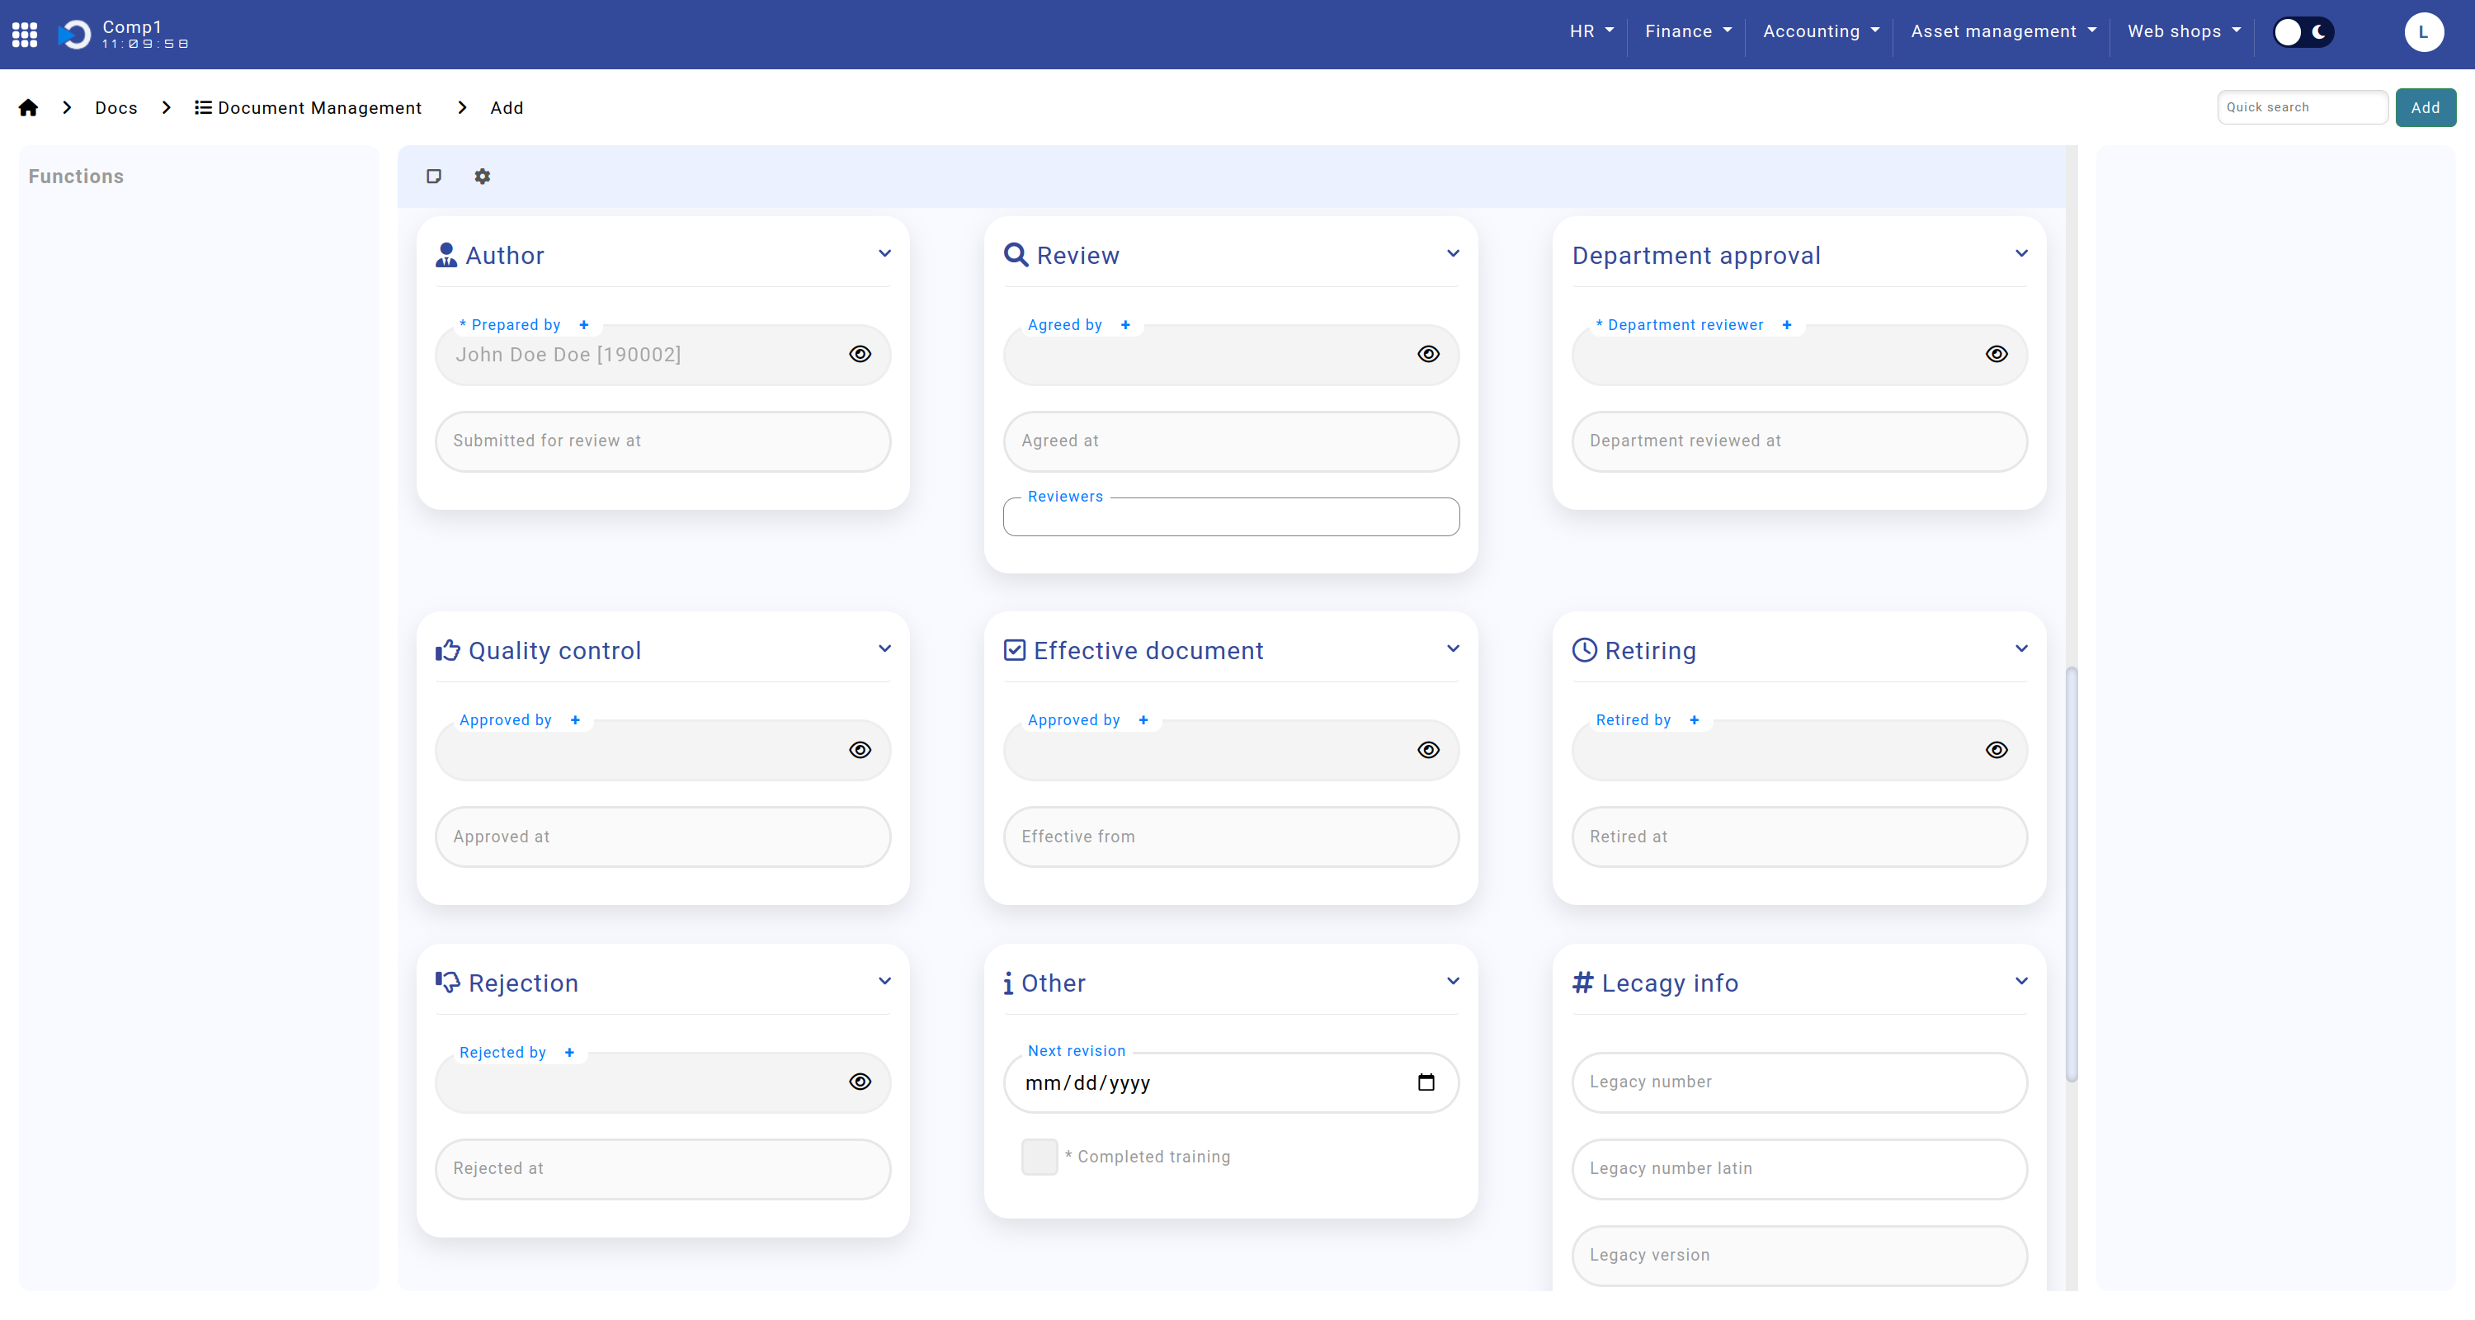The image size is (2475, 1320).
Task: Open the Finance menu
Action: [x=1687, y=31]
